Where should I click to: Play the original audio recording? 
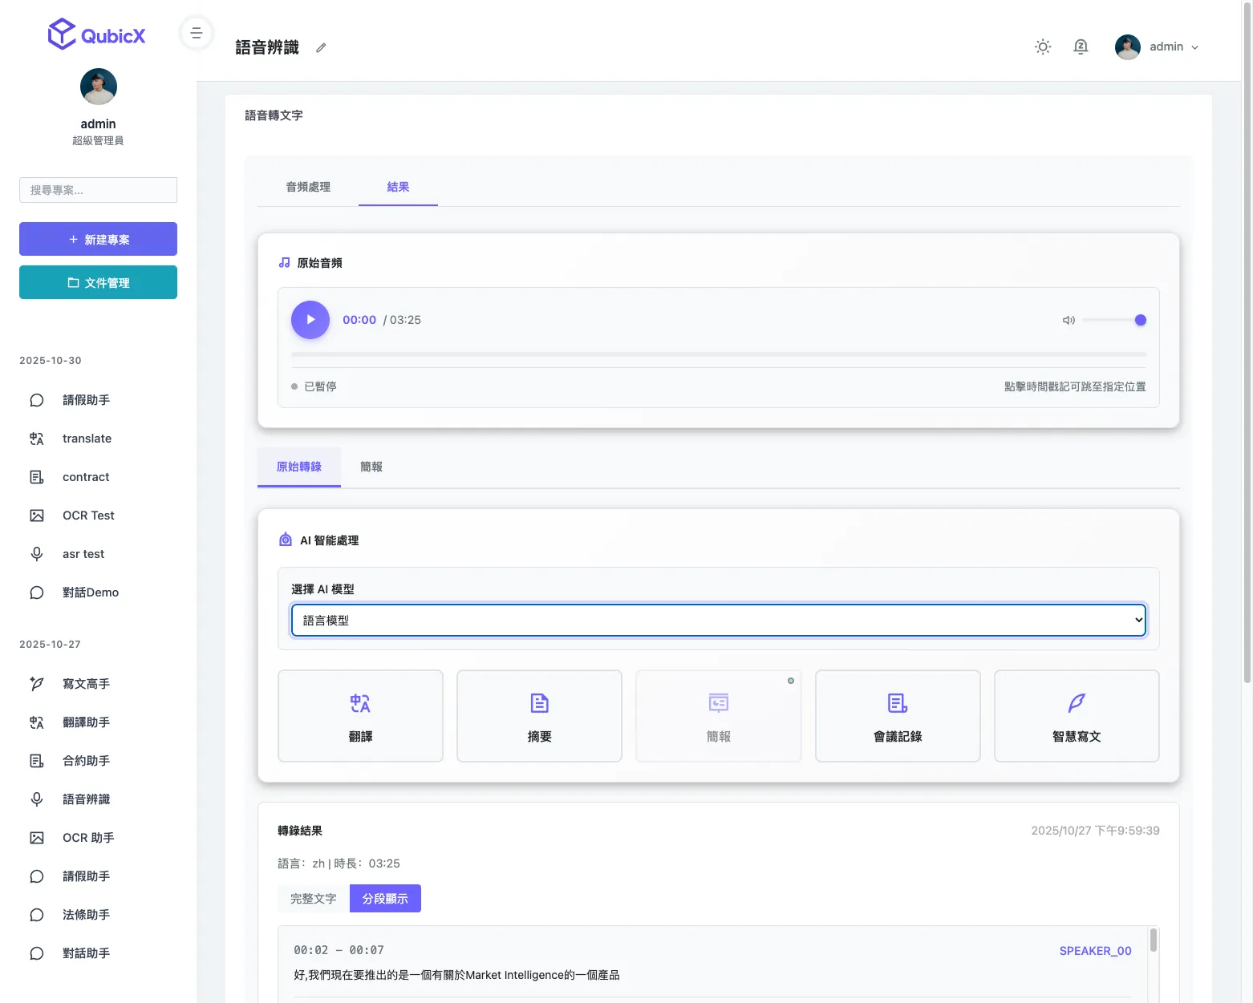point(310,320)
